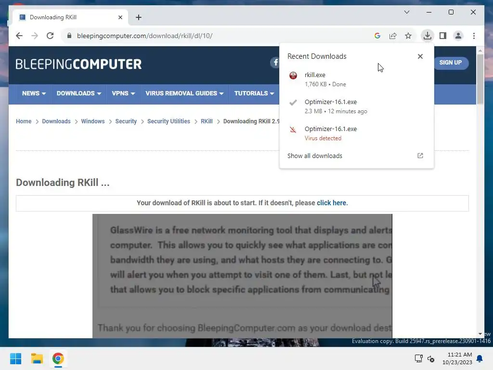Close the Recent Downloads popup
The height and width of the screenshot is (370, 493).
[420, 56]
